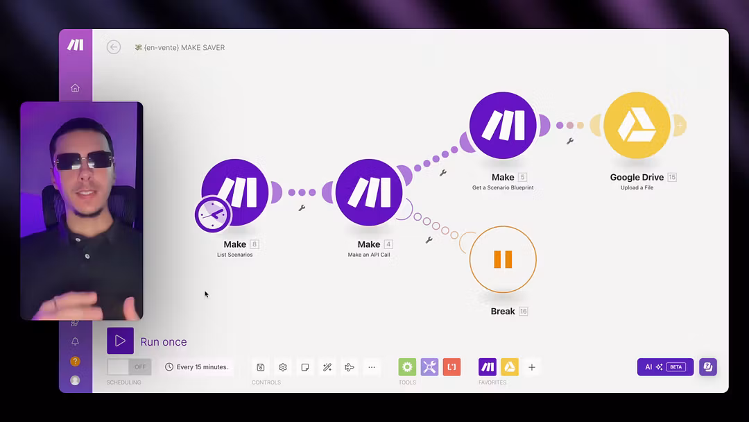Open Home from the left sidebar
The width and height of the screenshot is (749, 422).
pos(75,88)
